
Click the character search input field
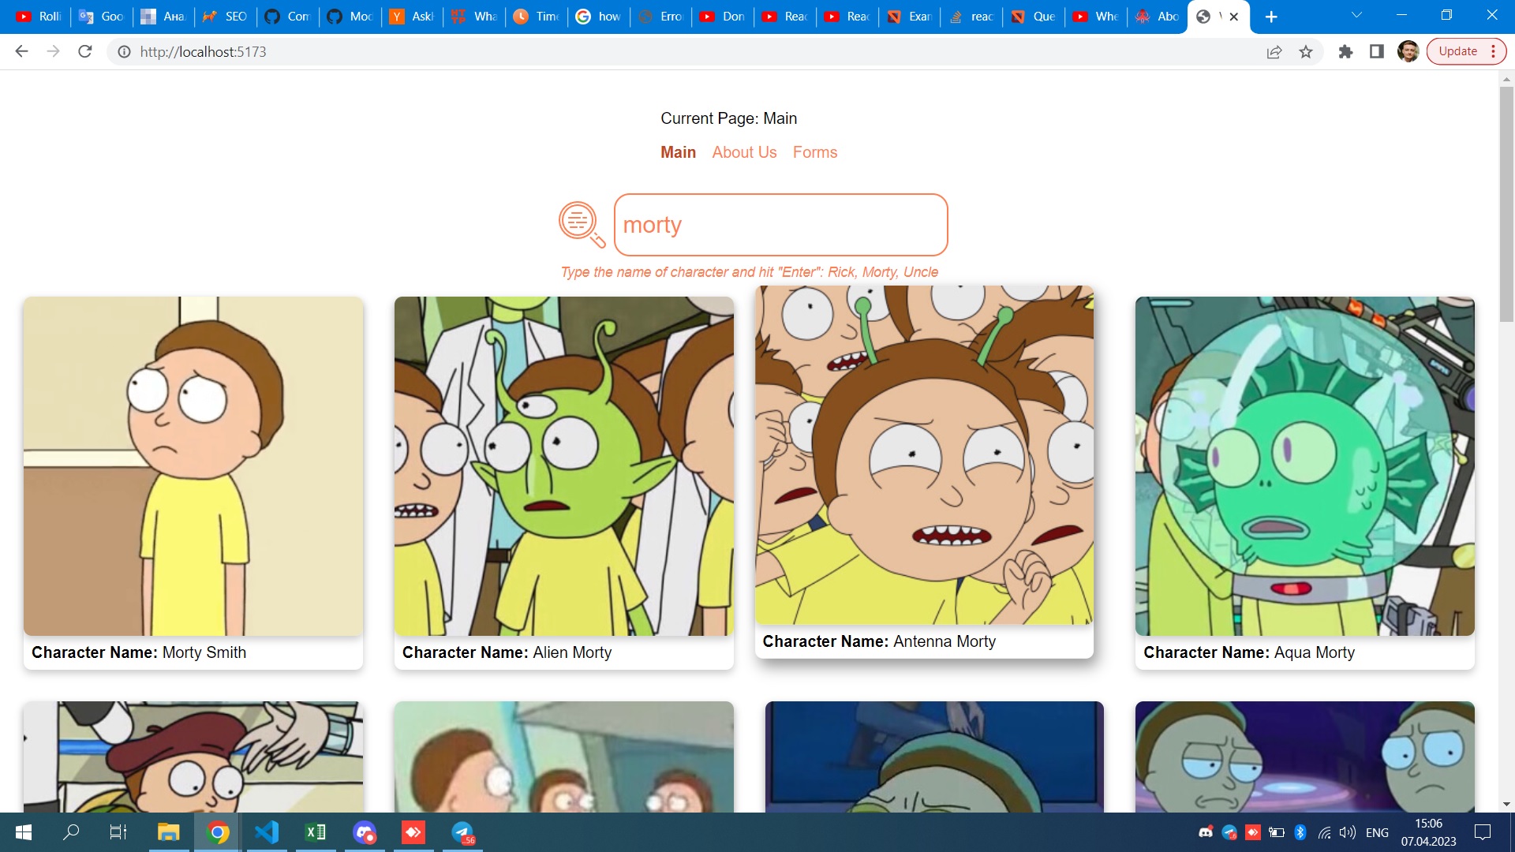(x=780, y=225)
